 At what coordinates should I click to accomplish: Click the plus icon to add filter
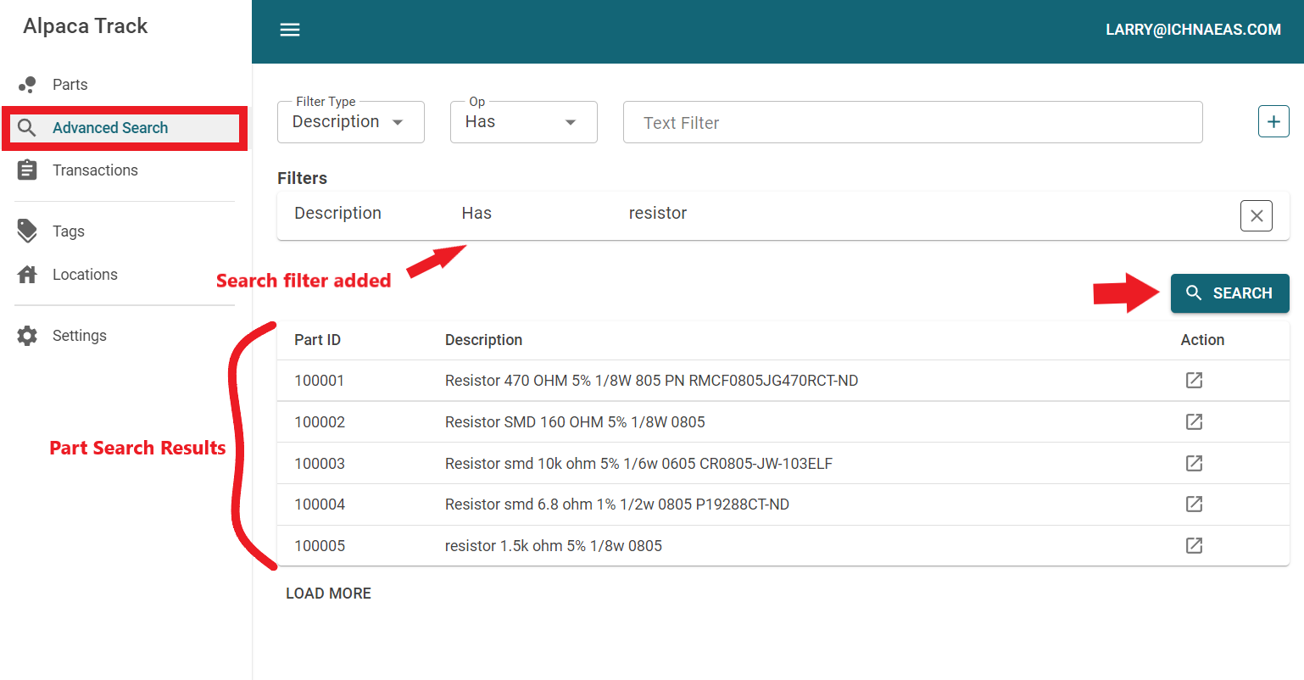point(1273,121)
